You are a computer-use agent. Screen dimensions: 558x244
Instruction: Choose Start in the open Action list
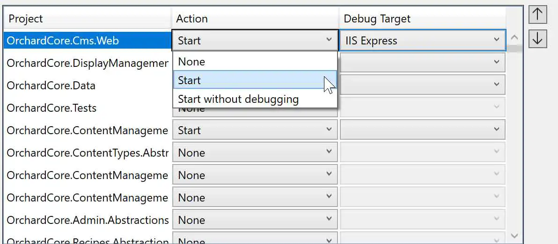[255, 80]
